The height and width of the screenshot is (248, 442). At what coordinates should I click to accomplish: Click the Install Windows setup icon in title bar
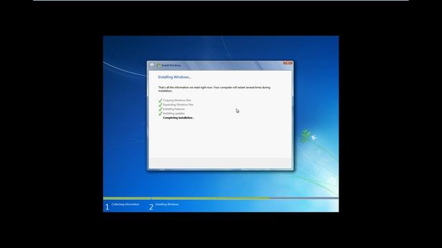point(158,65)
